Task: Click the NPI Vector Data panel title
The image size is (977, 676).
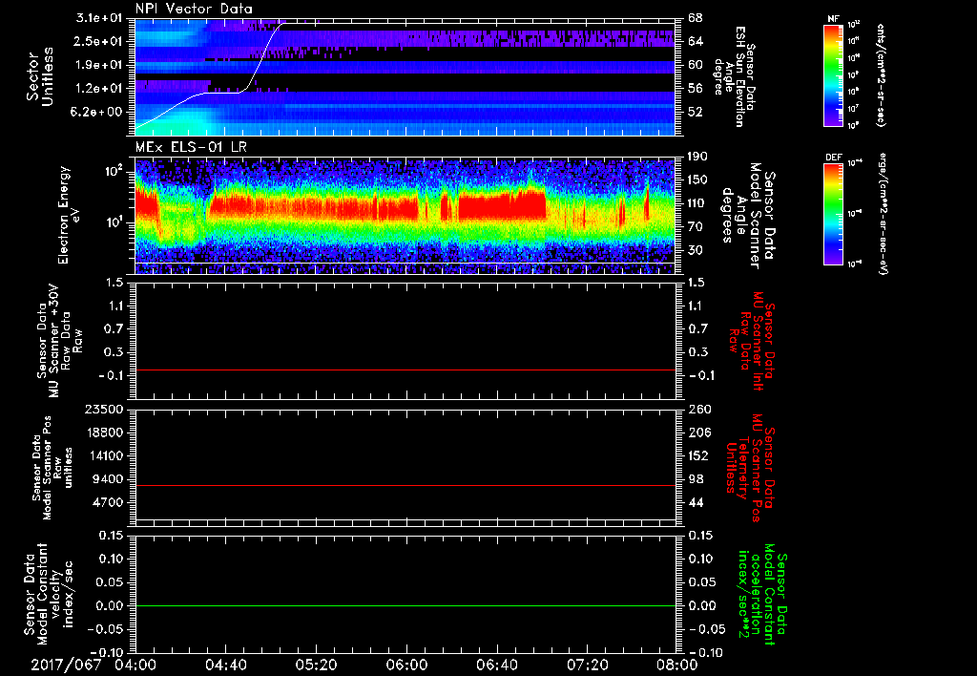Action: 194,9
